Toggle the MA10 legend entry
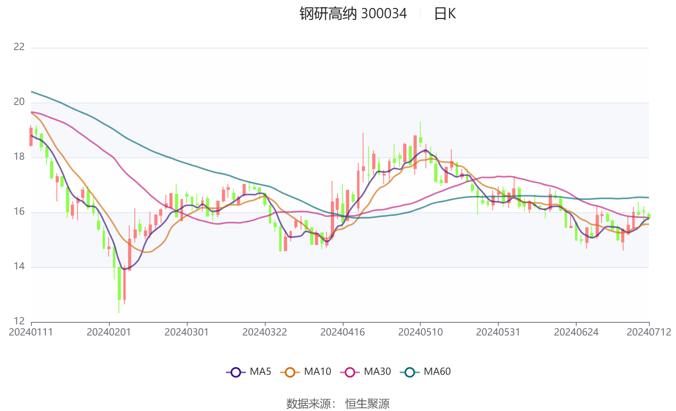Image resolution: width=676 pixels, height=411 pixels. (305, 372)
